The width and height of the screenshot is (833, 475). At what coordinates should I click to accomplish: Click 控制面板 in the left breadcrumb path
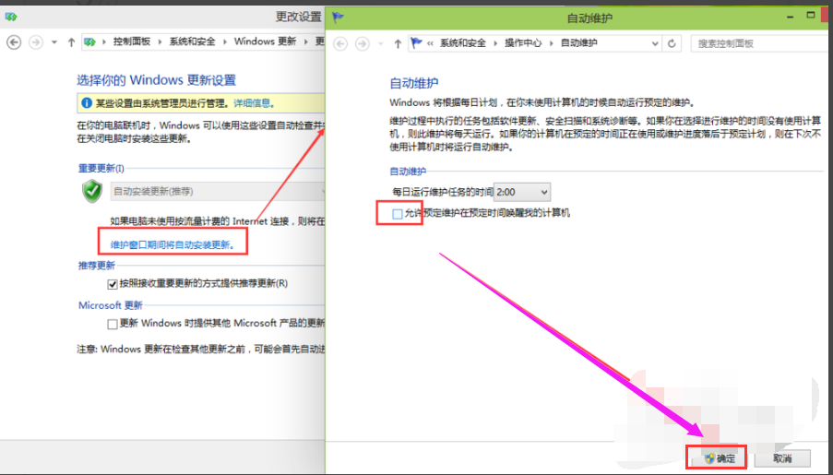click(135, 42)
